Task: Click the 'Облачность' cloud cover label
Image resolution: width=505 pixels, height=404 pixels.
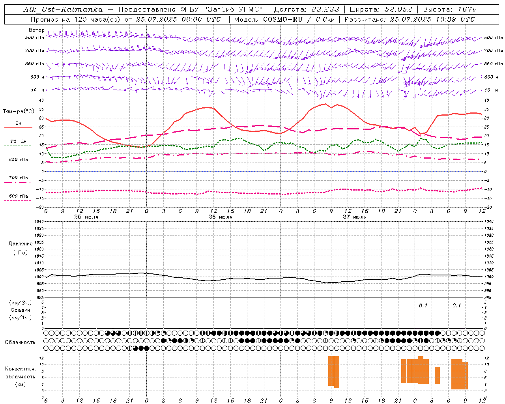Action: (x=20, y=342)
